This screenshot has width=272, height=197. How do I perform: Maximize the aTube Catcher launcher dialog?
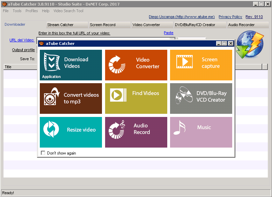tap(225, 44)
